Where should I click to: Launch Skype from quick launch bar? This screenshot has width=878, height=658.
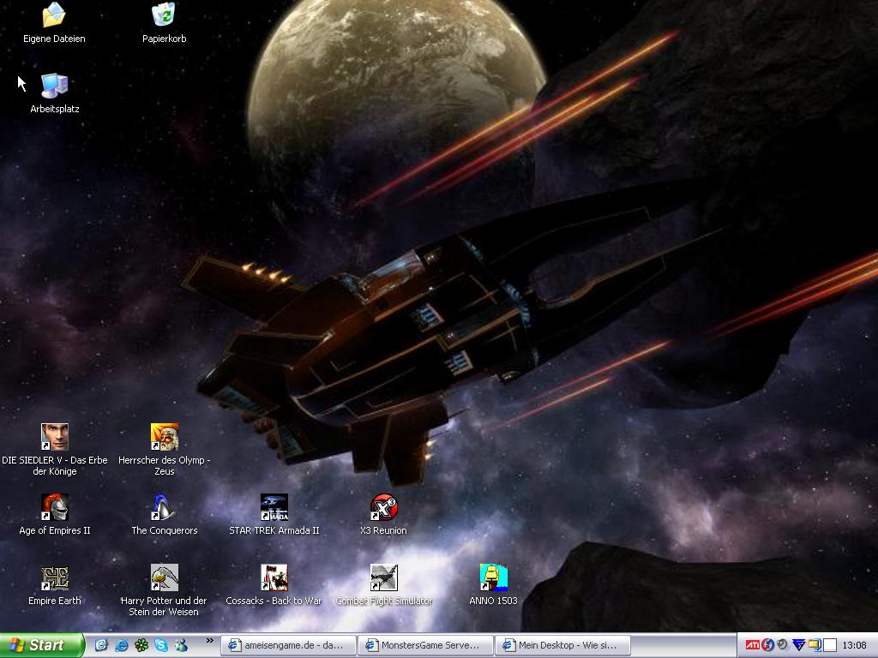(x=161, y=645)
